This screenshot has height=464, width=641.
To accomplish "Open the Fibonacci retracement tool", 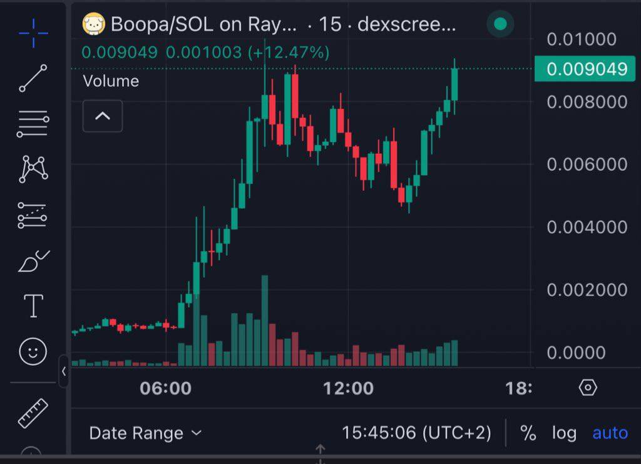I will click(33, 123).
